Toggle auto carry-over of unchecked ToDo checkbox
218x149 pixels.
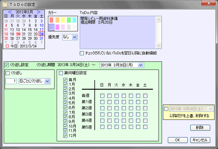click(x=82, y=53)
